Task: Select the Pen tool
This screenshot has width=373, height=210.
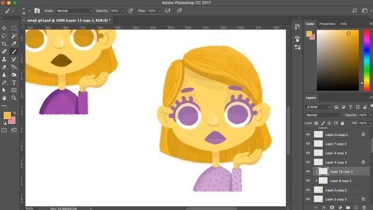Action: click(x=4, y=83)
